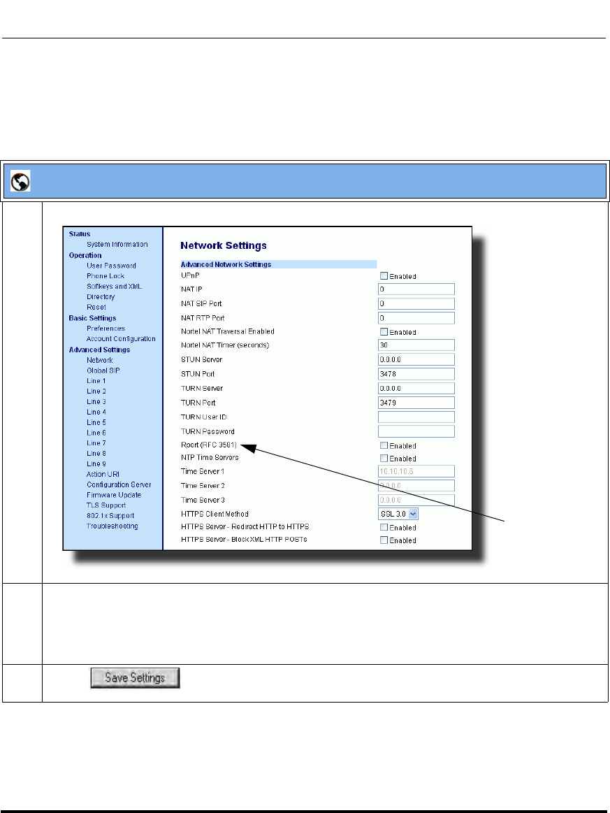
Task: Enable HTTPS Redirect HTTP to HTTPS checkbox
Action: pos(384,527)
